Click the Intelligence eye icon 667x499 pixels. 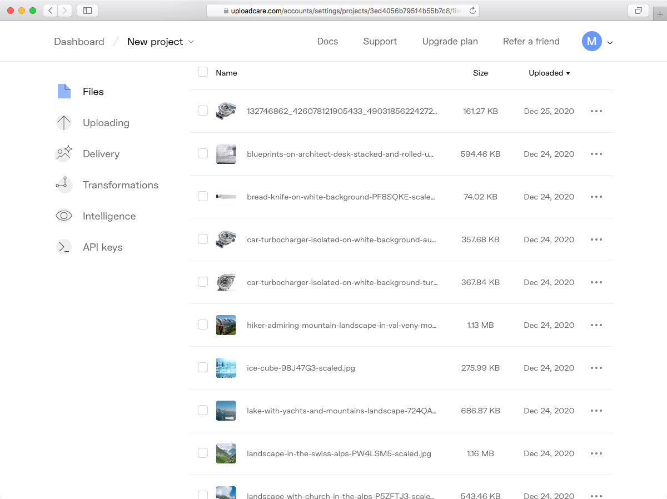64,216
